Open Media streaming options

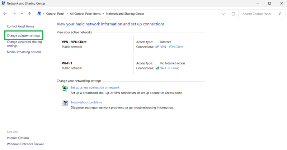click(24, 52)
